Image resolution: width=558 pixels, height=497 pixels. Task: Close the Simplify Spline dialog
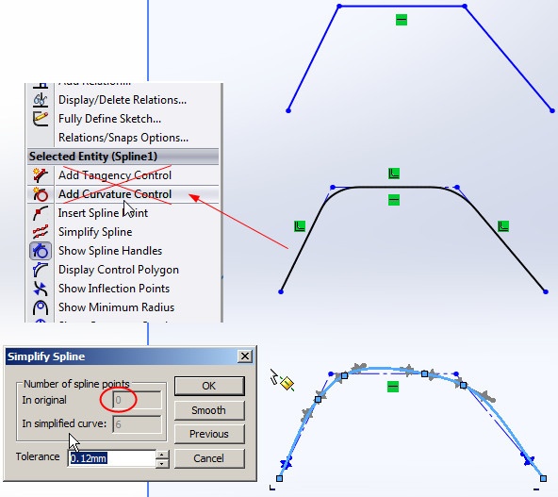245,356
